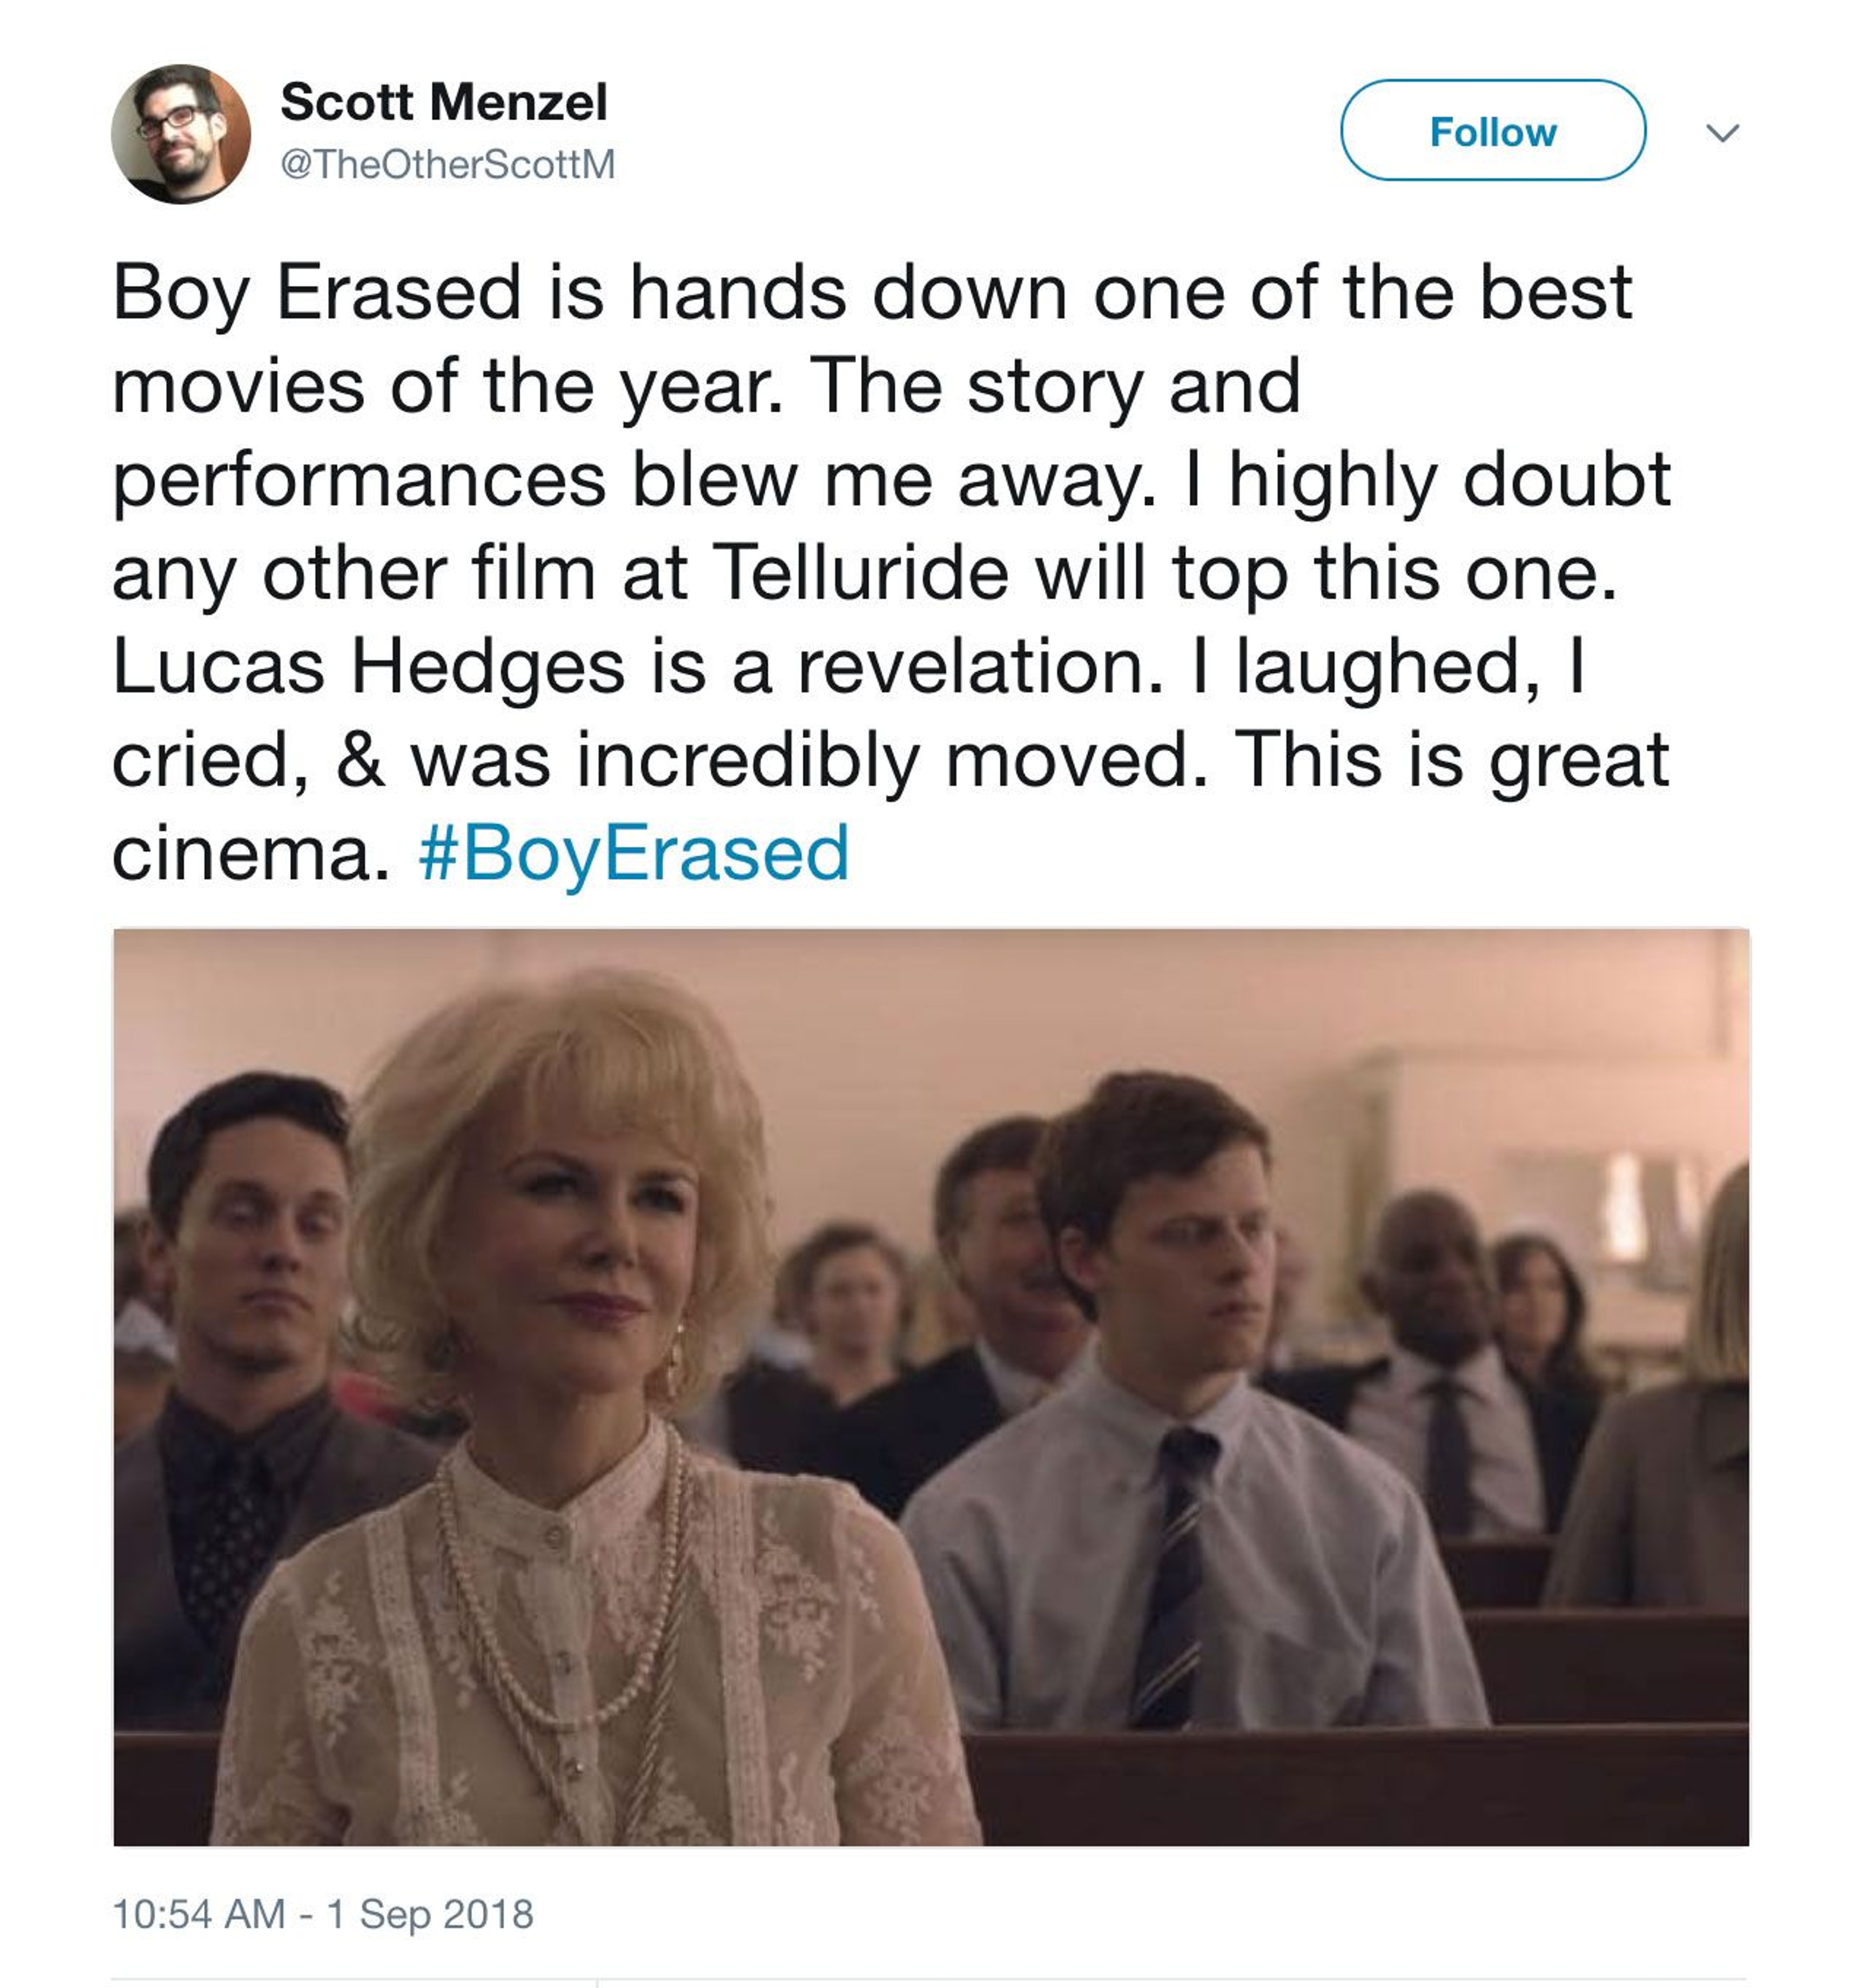
Task: Click the 10:54 AM timestamp link
Action: (198, 1914)
